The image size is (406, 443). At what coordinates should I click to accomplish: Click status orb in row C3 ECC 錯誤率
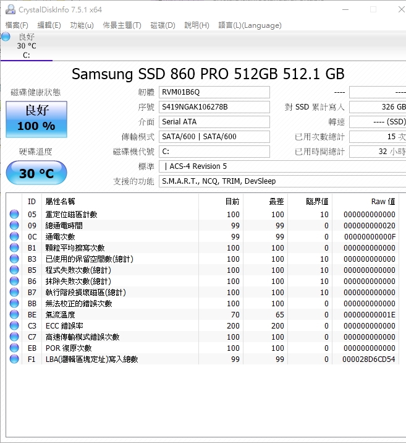point(14,325)
